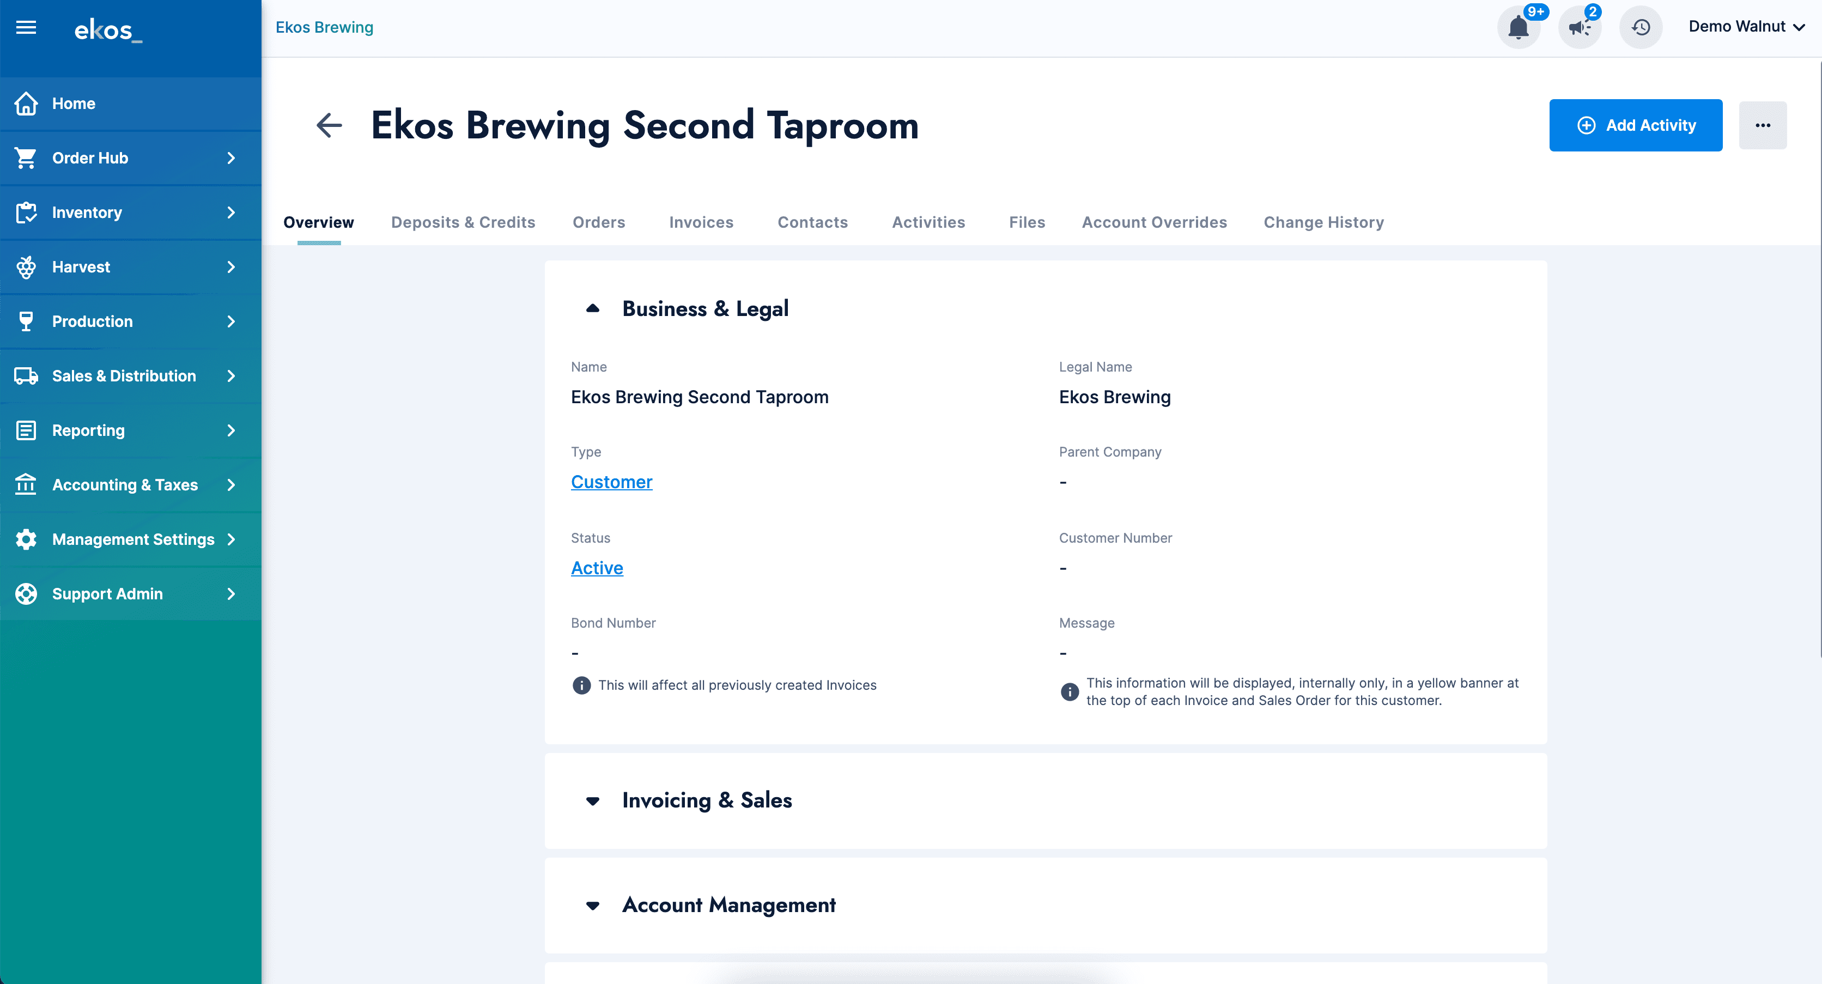The height and width of the screenshot is (984, 1822).
Task: Click the Order Hub cart icon
Action: pyautogui.click(x=26, y=158)
